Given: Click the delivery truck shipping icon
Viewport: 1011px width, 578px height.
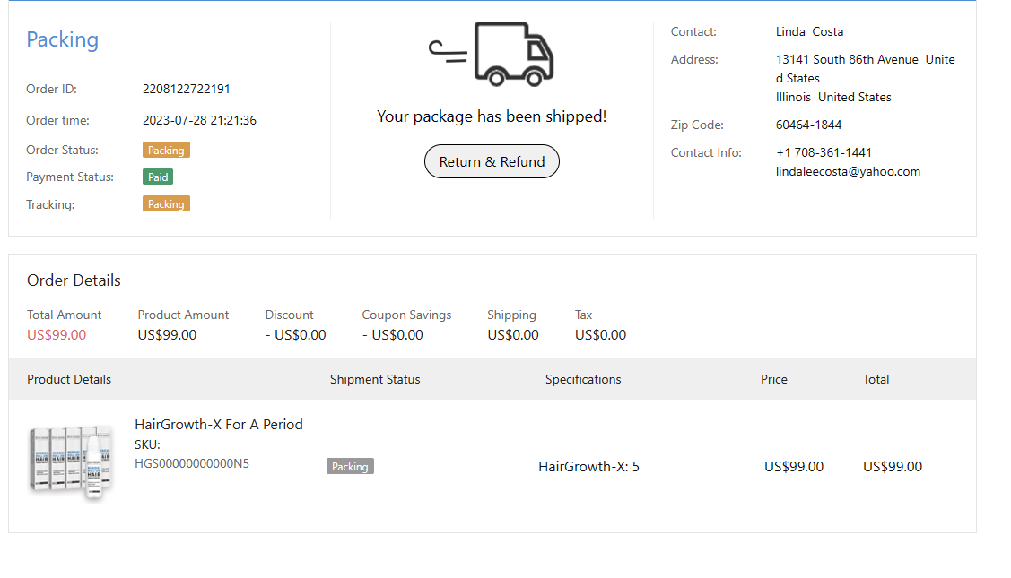Looking at the screenshot, I should click(492, 54).
